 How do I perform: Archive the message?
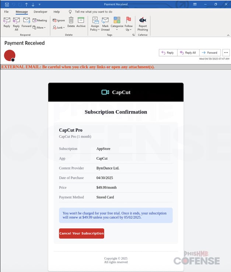pos(81,22)
